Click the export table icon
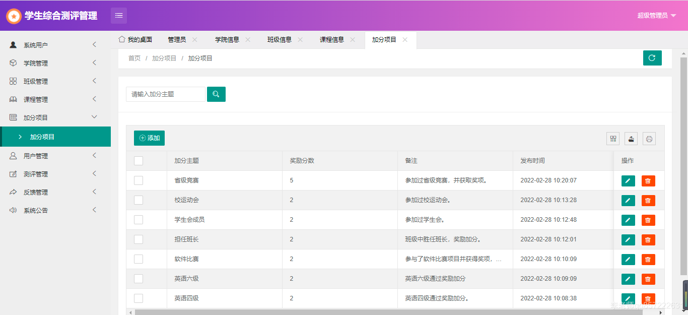Screen dimensions: 688x315 pyautogui.click(x=631, y=139)
